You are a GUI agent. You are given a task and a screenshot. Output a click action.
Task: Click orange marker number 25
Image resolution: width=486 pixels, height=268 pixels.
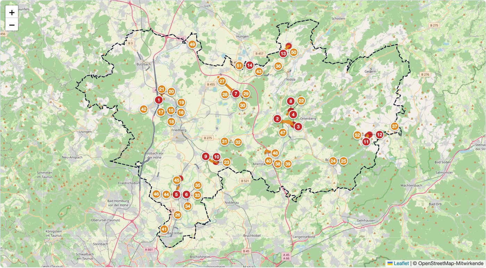coord(343,161)
